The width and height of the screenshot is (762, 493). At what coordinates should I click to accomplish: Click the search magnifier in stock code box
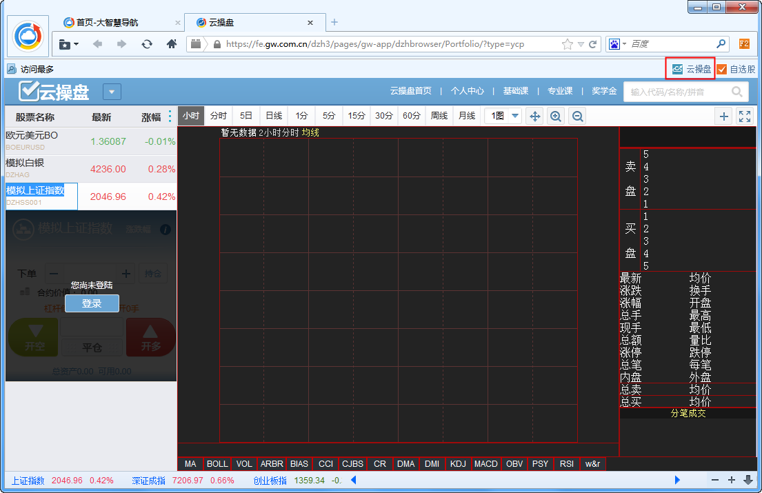[737, 91]
